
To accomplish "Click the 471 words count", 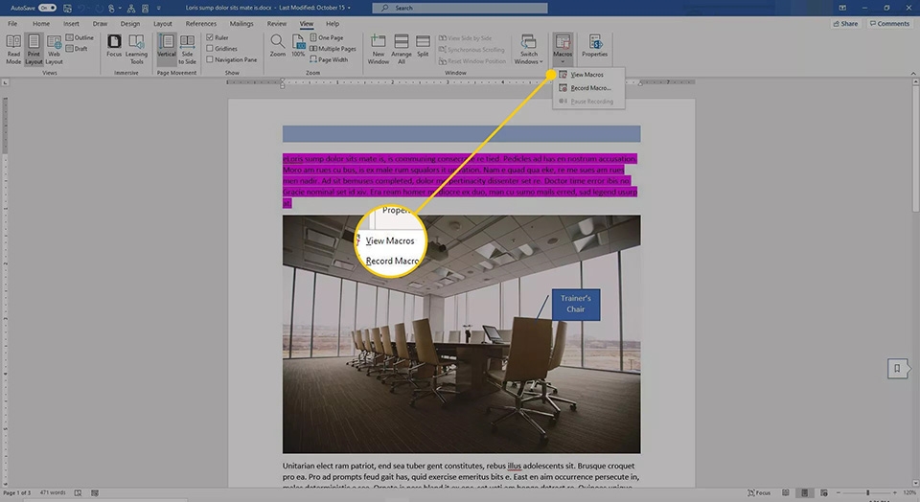I will click(x=52, y=493).
